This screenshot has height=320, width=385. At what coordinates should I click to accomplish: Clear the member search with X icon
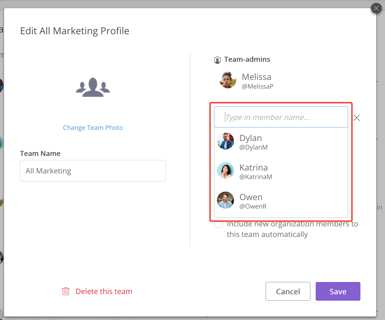[x=357, y=118]
